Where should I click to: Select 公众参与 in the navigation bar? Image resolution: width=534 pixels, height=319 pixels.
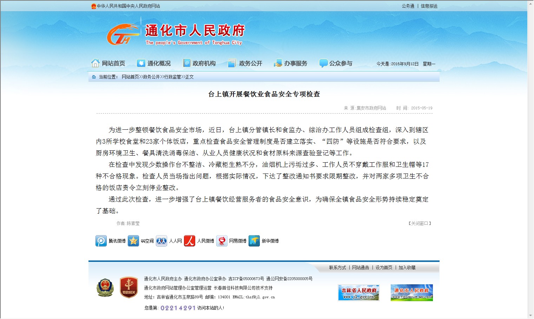[336, 63]
